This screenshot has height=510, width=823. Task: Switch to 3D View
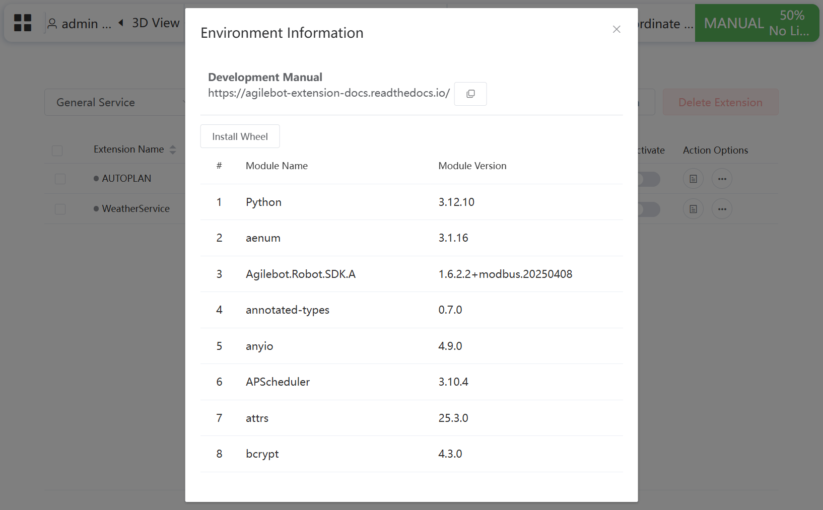[x=156, y=23]
